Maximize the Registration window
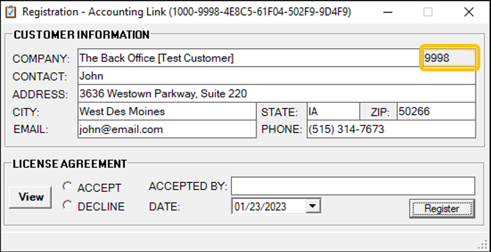The height and width of the screenshot is (252, 491). [428, 11]
